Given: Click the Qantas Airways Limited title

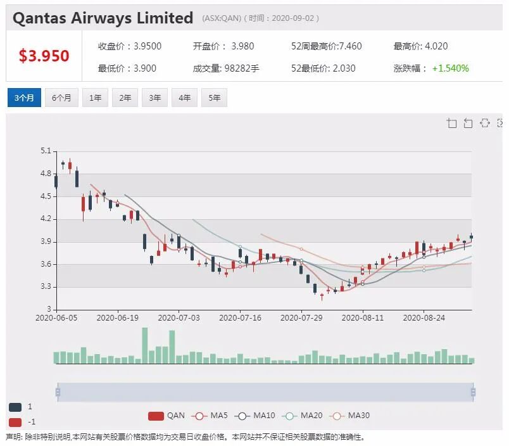Looking at the screenshot, I should tap(103, 18).
